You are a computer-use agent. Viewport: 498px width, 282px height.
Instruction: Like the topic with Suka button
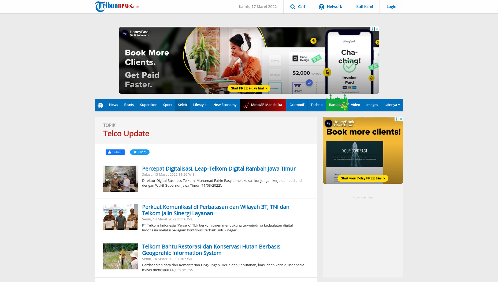[115, 152]
